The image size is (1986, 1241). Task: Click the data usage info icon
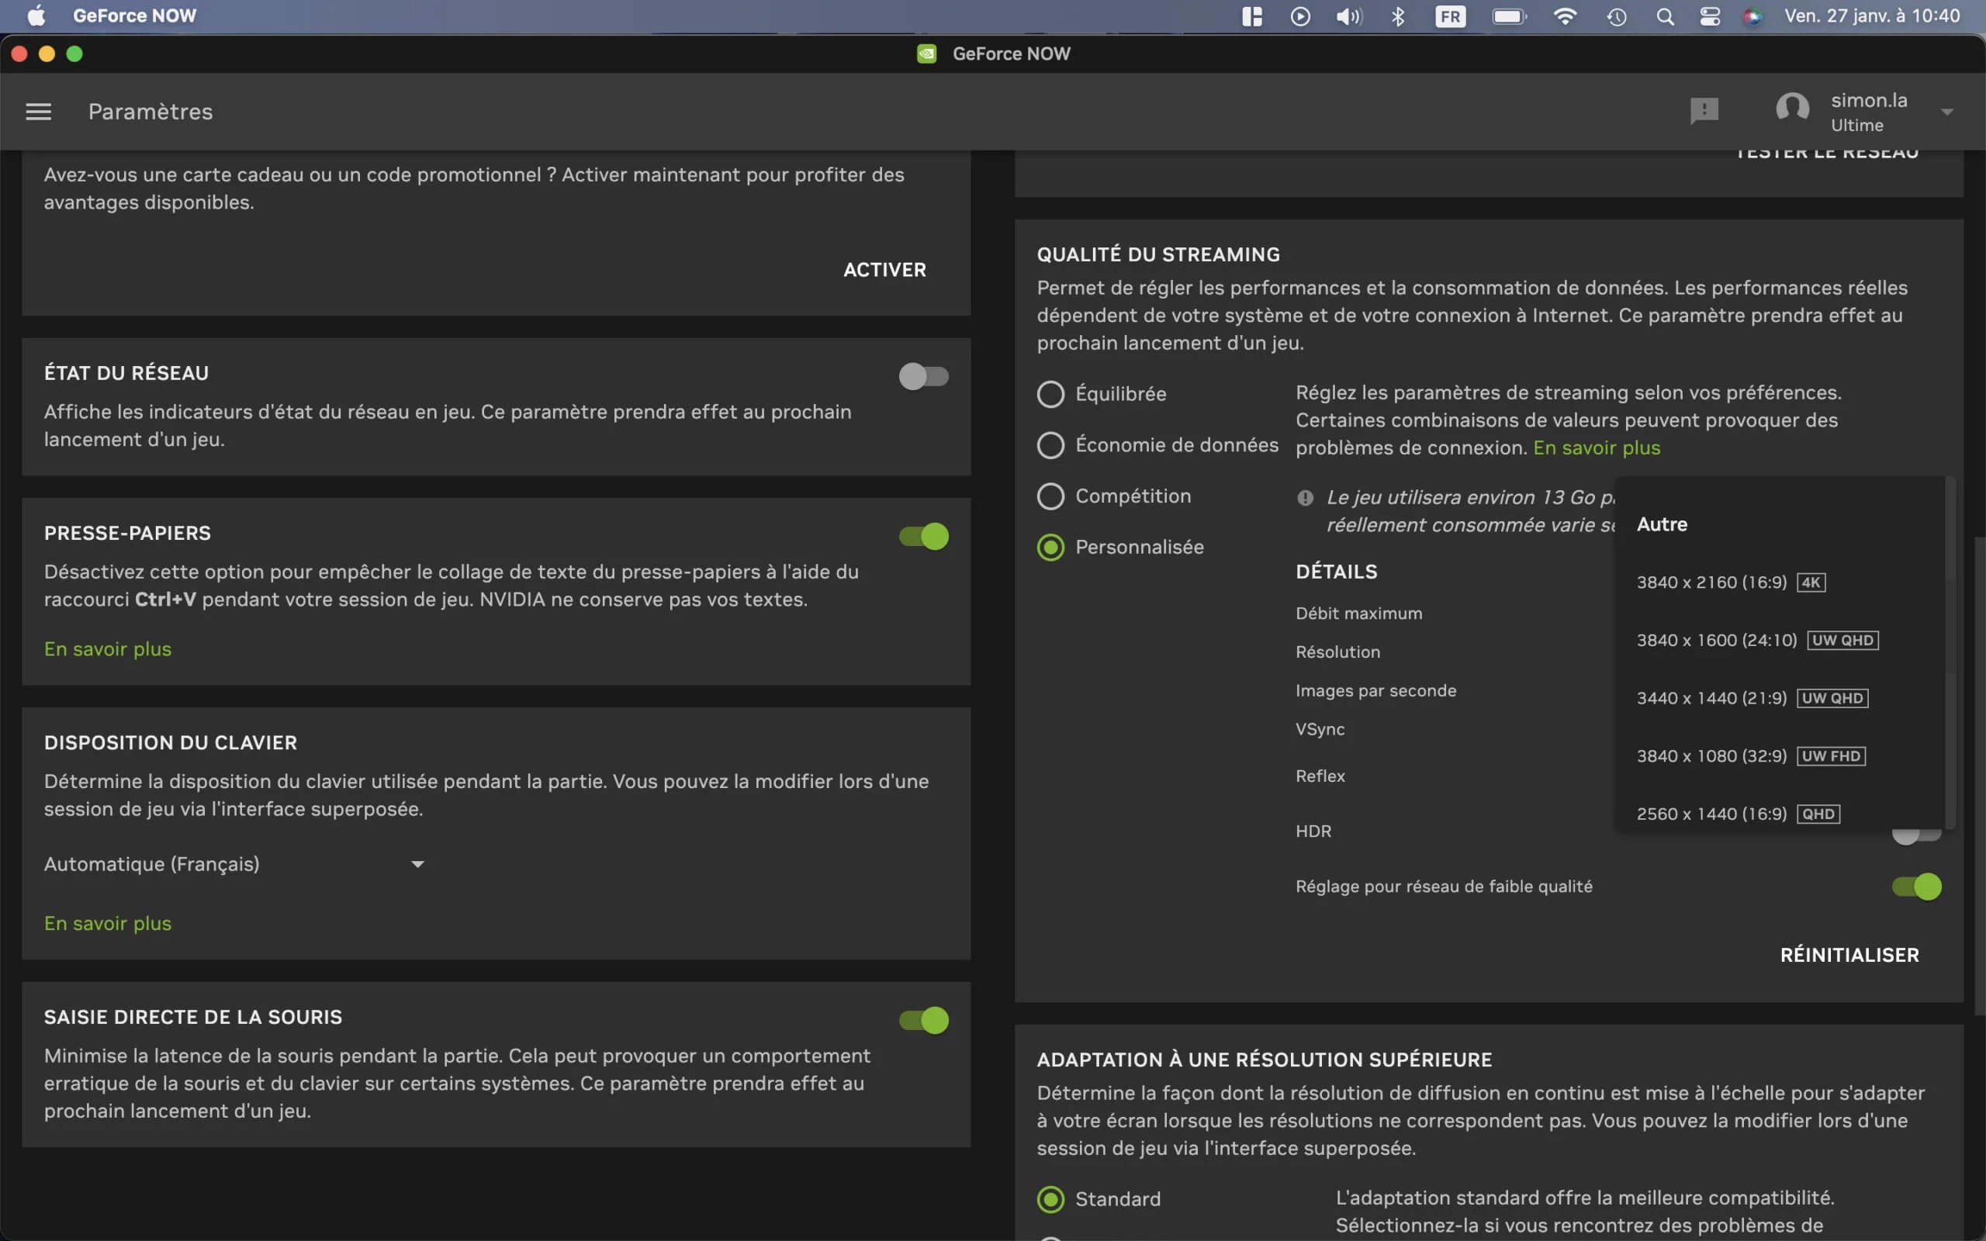coord(1305,497)
